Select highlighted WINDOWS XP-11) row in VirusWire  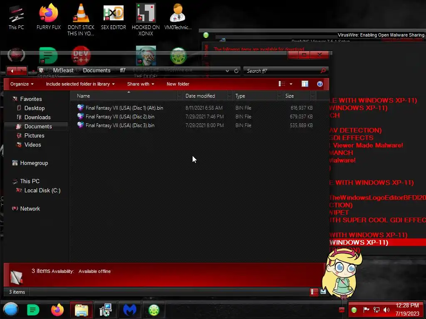click(378, 242)
